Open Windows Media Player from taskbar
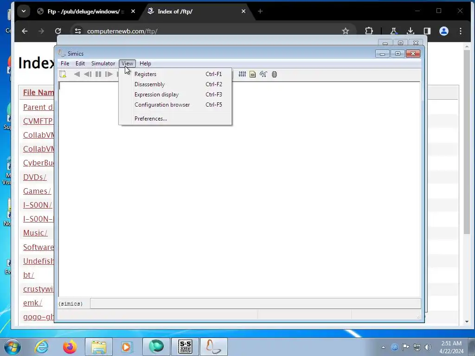475x356 pixels. pyautogui.click(x=127, y=347)
